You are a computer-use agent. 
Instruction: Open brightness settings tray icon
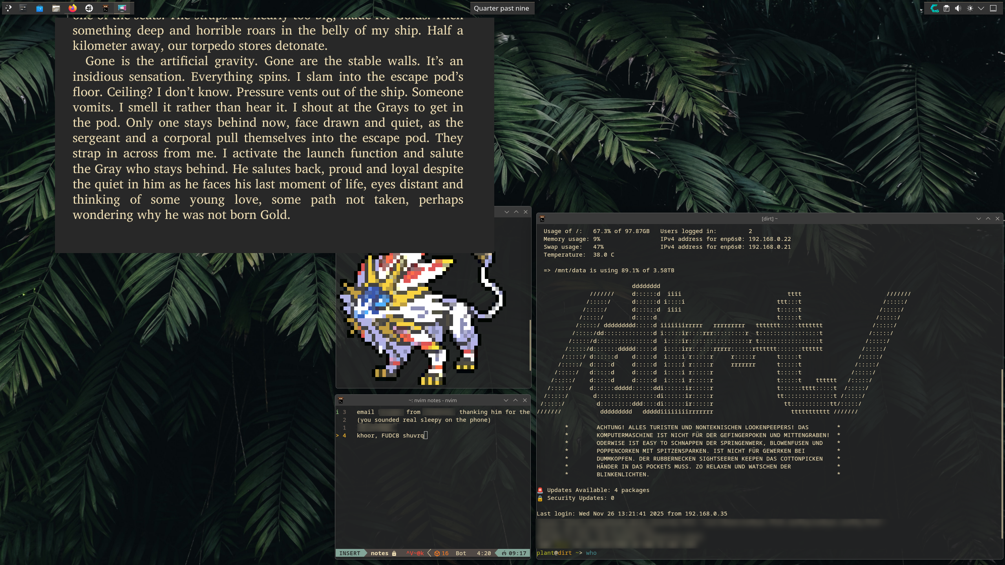click(970, 8)
